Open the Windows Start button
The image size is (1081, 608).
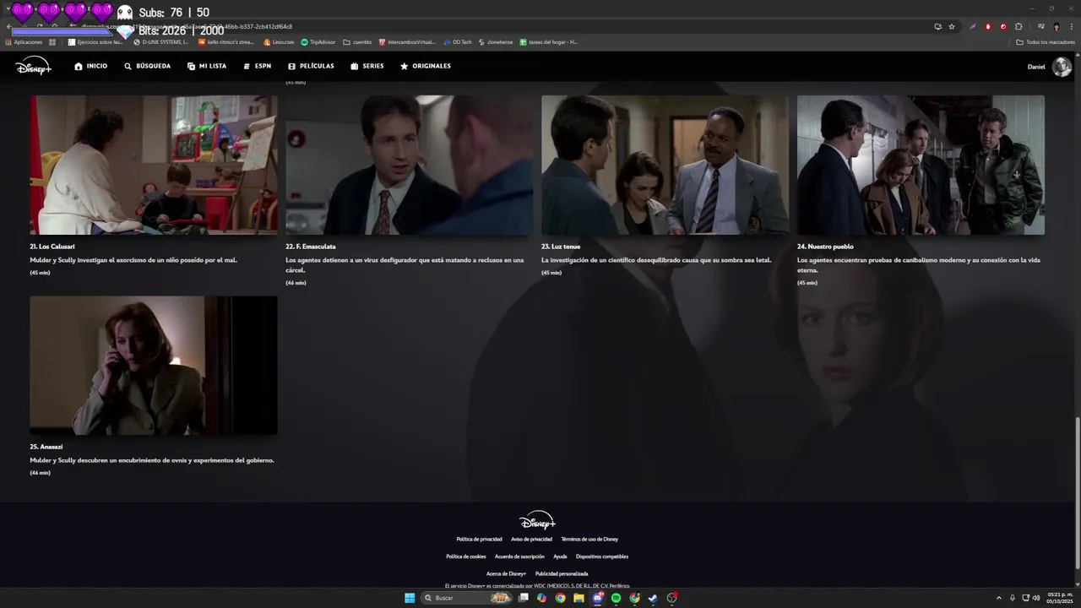[x=410, y=598]
